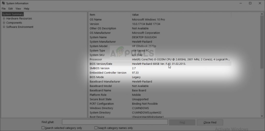
Task: Open the Edit menu
Action: 10,9
